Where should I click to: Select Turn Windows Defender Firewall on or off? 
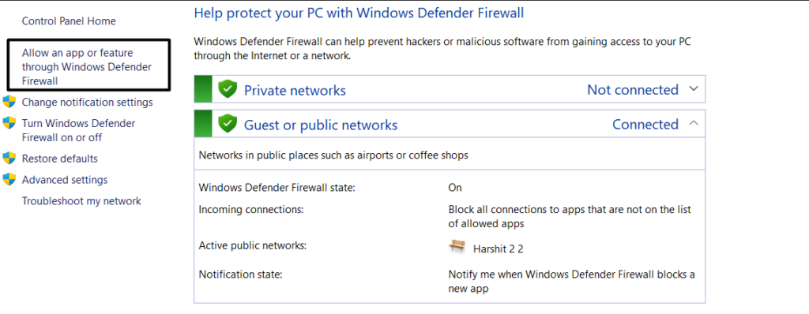click(78, 130)
